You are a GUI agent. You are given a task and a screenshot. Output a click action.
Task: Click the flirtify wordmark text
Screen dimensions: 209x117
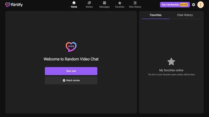[17, 5]
